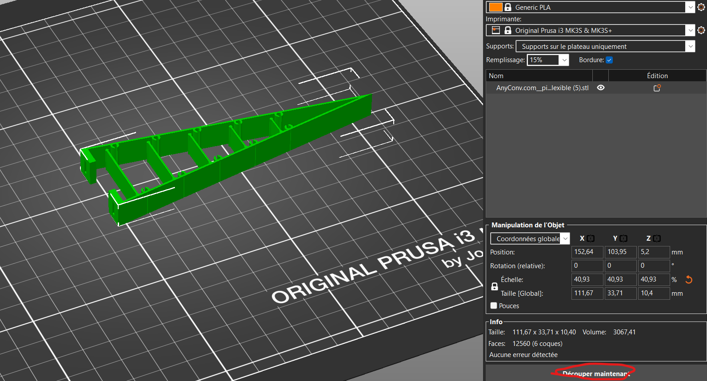Click the Position Z field 5,2
This screenshot has width=707, height=381.
pos(654,252)
